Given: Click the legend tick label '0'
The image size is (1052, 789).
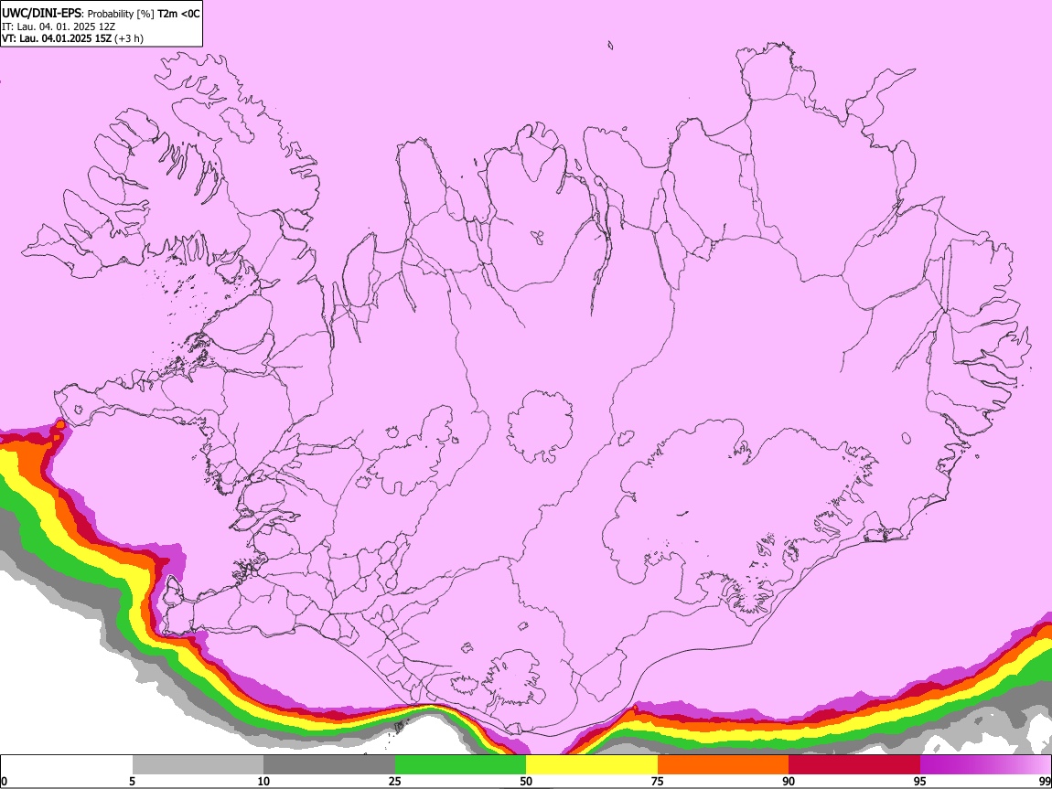Looking at the screenshot, I should point(4,782).
